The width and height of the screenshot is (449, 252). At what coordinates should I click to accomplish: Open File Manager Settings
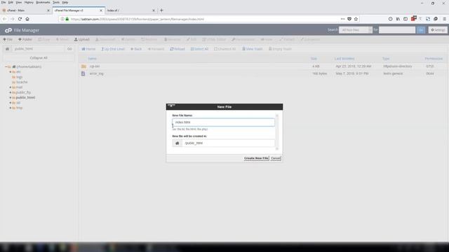coord(438,29)
